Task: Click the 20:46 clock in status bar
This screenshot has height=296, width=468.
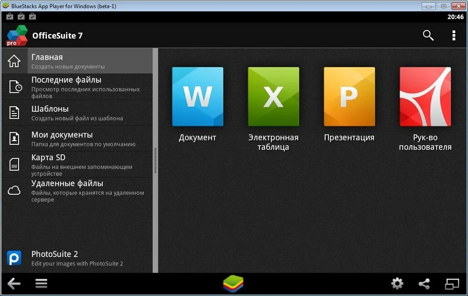Action: click(455, 17)
